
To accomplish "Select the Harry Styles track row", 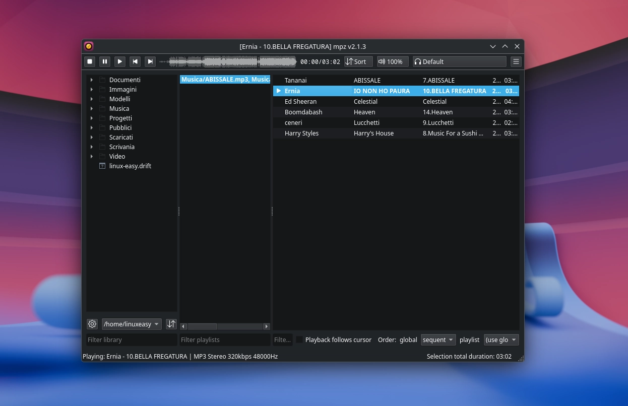I will point(396,133).
